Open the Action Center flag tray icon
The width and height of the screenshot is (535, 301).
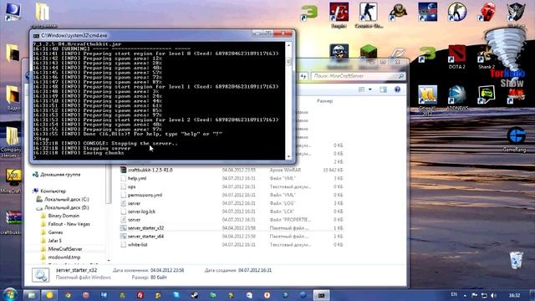(474, 295)
